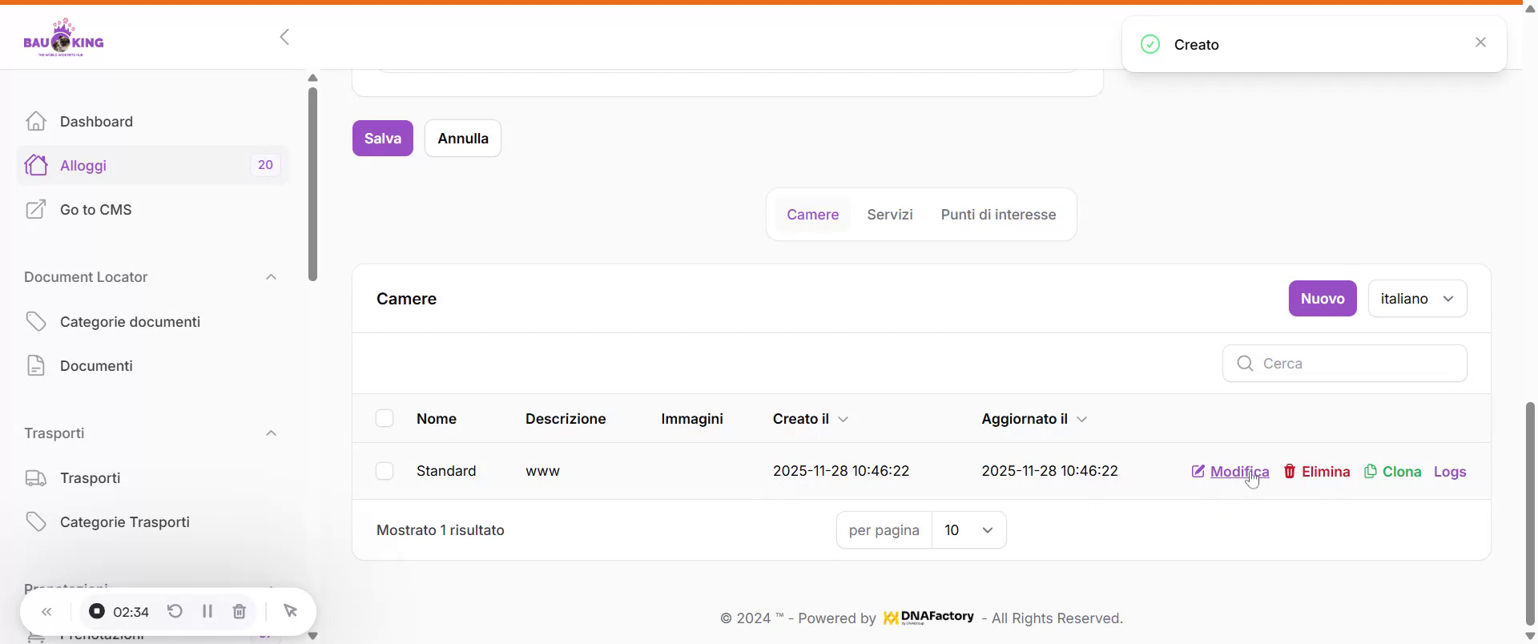The image size is (1538, 644).
Task: Delete the recording with trash icon
Action: pos(239,611)
